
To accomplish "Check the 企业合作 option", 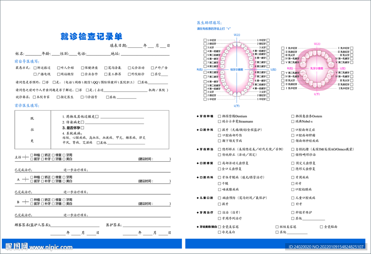I will pyautogui.click(x=82, y=74).
